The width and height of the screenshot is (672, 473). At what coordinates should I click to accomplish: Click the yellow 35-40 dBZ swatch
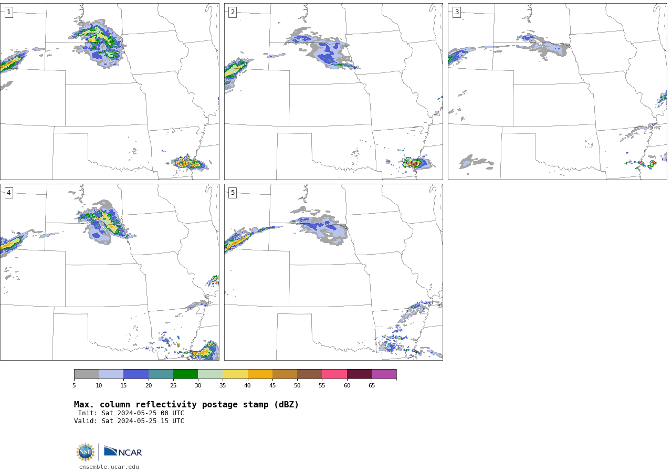pyautogui.click(x=235, y=374)
